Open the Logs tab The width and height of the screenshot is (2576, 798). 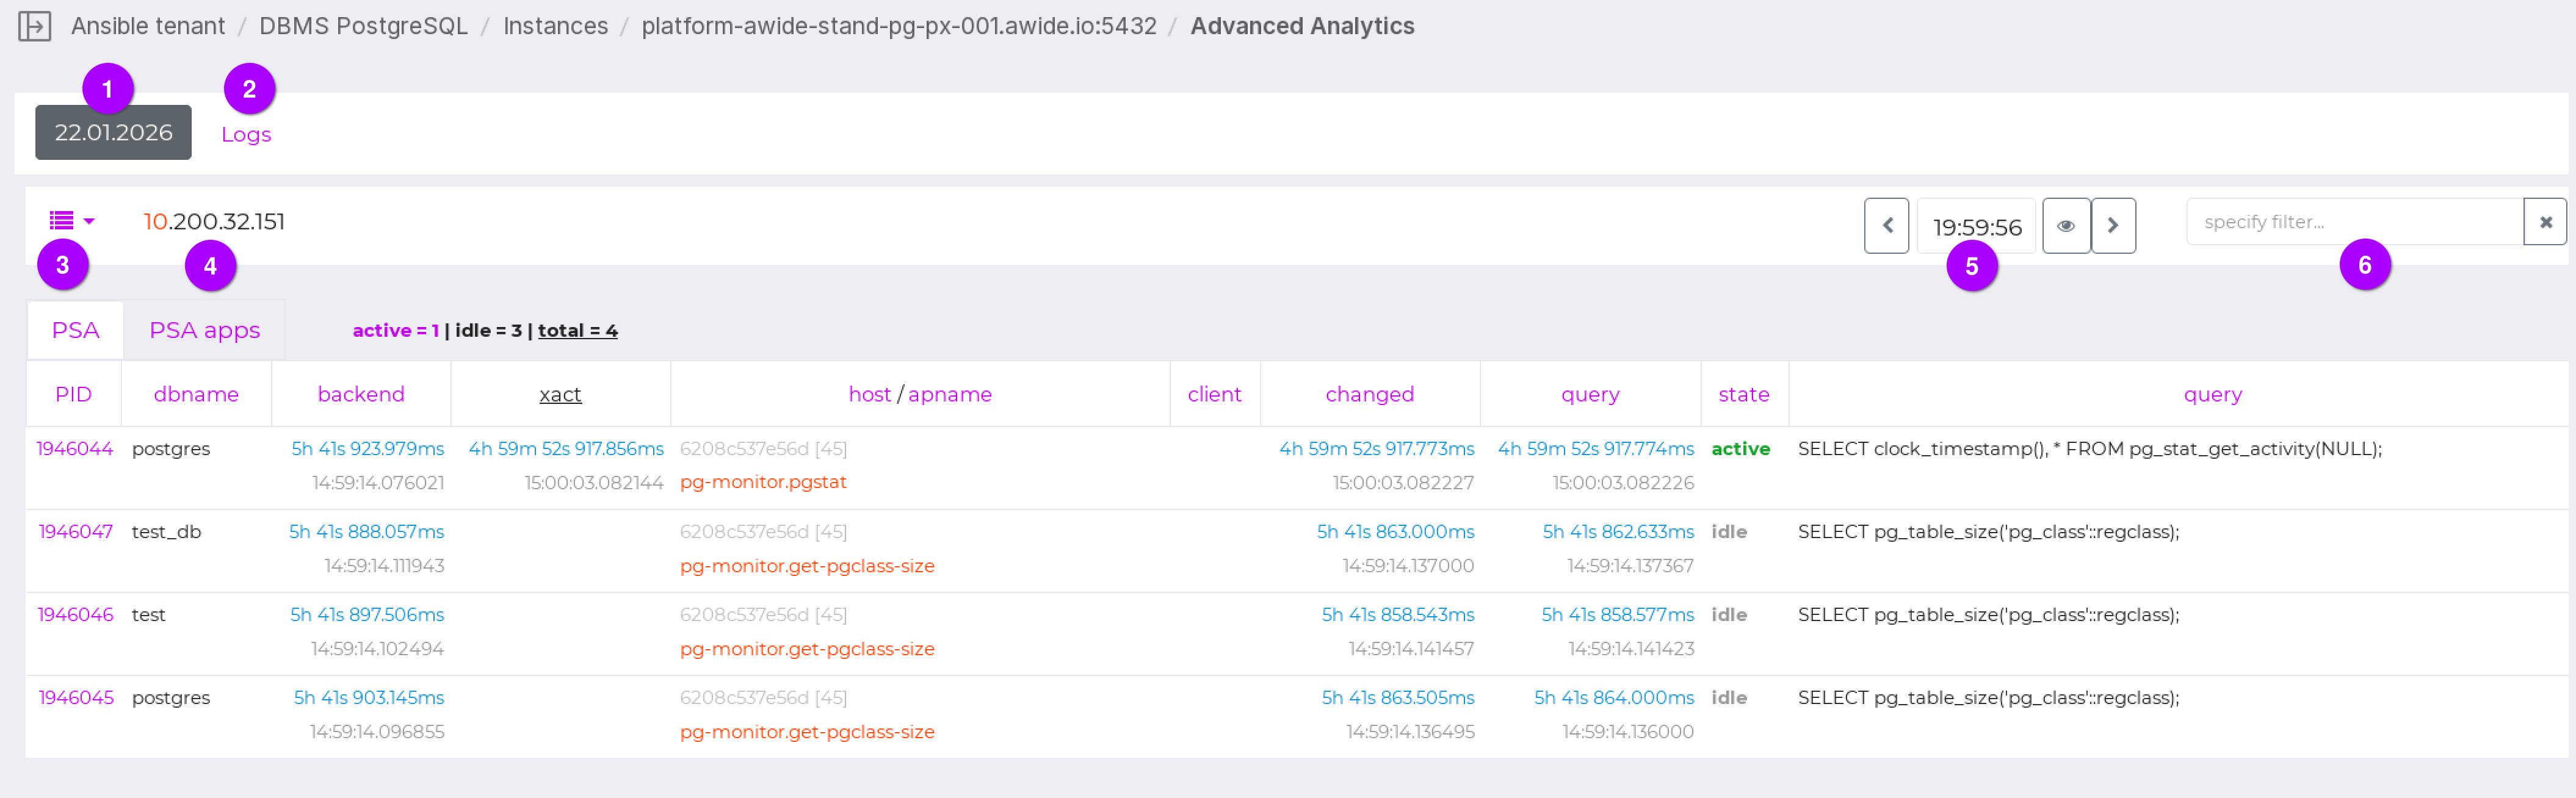[x=246, y=134]
